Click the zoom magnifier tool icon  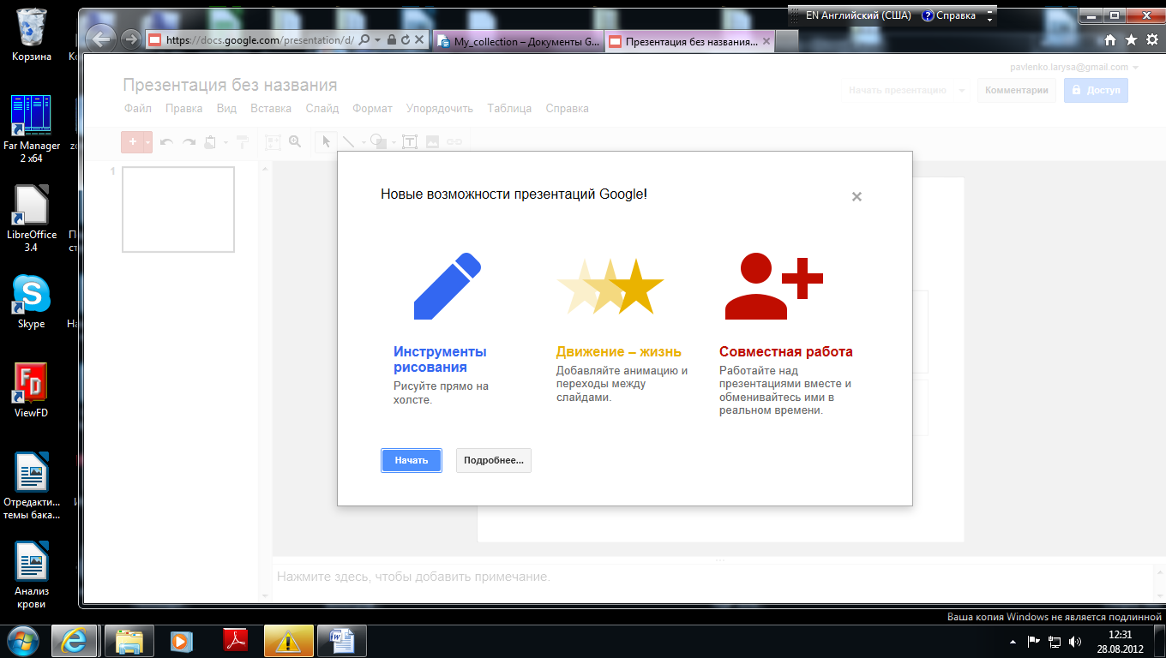coord(295,142)
